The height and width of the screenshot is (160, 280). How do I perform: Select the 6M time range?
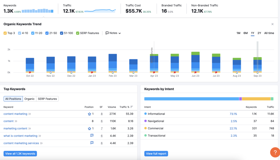[246, 33]
